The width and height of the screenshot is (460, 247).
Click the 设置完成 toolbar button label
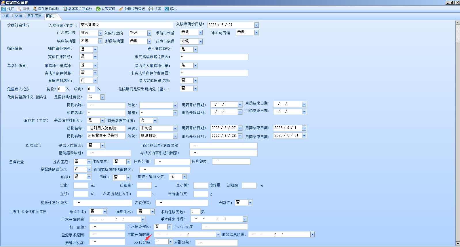[109, 9]
